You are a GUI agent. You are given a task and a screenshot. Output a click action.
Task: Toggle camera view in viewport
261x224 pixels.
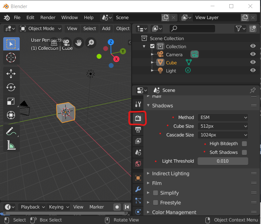66,43
